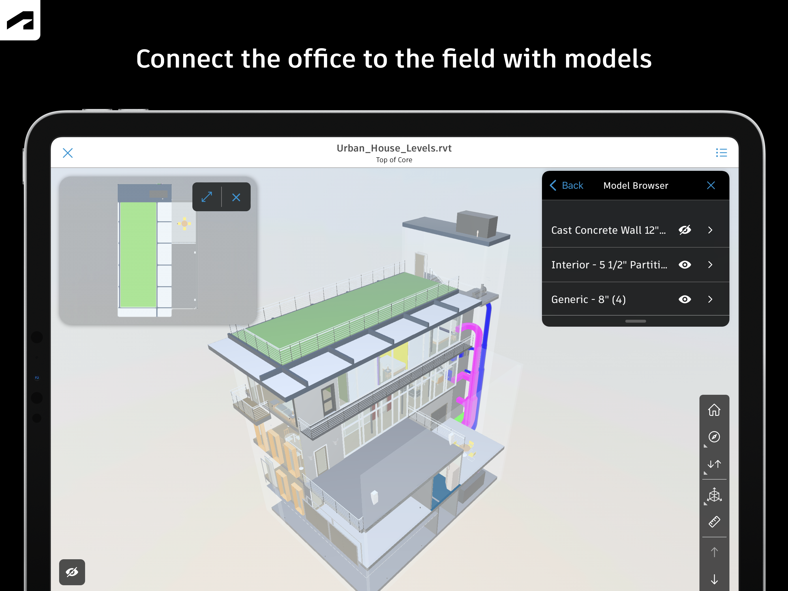788x591 pixels.
Task: Hide Interior 5 1/2" Partition elements
Action: pos(684,265)
